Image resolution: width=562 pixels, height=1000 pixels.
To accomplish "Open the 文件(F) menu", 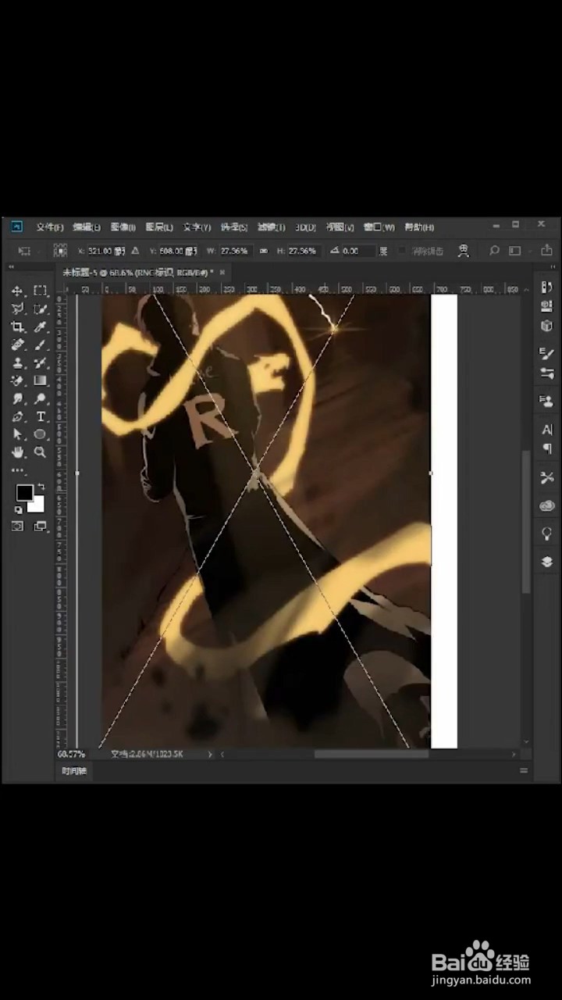I will pos(50,227).
